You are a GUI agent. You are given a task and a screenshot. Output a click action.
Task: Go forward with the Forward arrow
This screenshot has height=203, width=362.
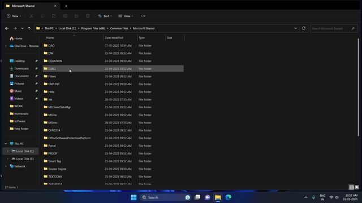point(15,28)
